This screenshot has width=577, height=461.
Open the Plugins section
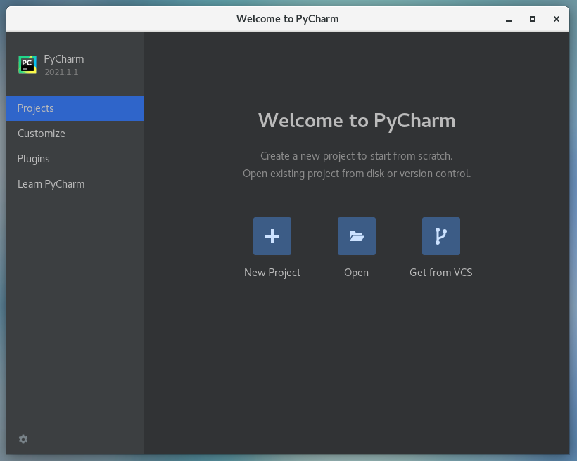pos(34,159)
